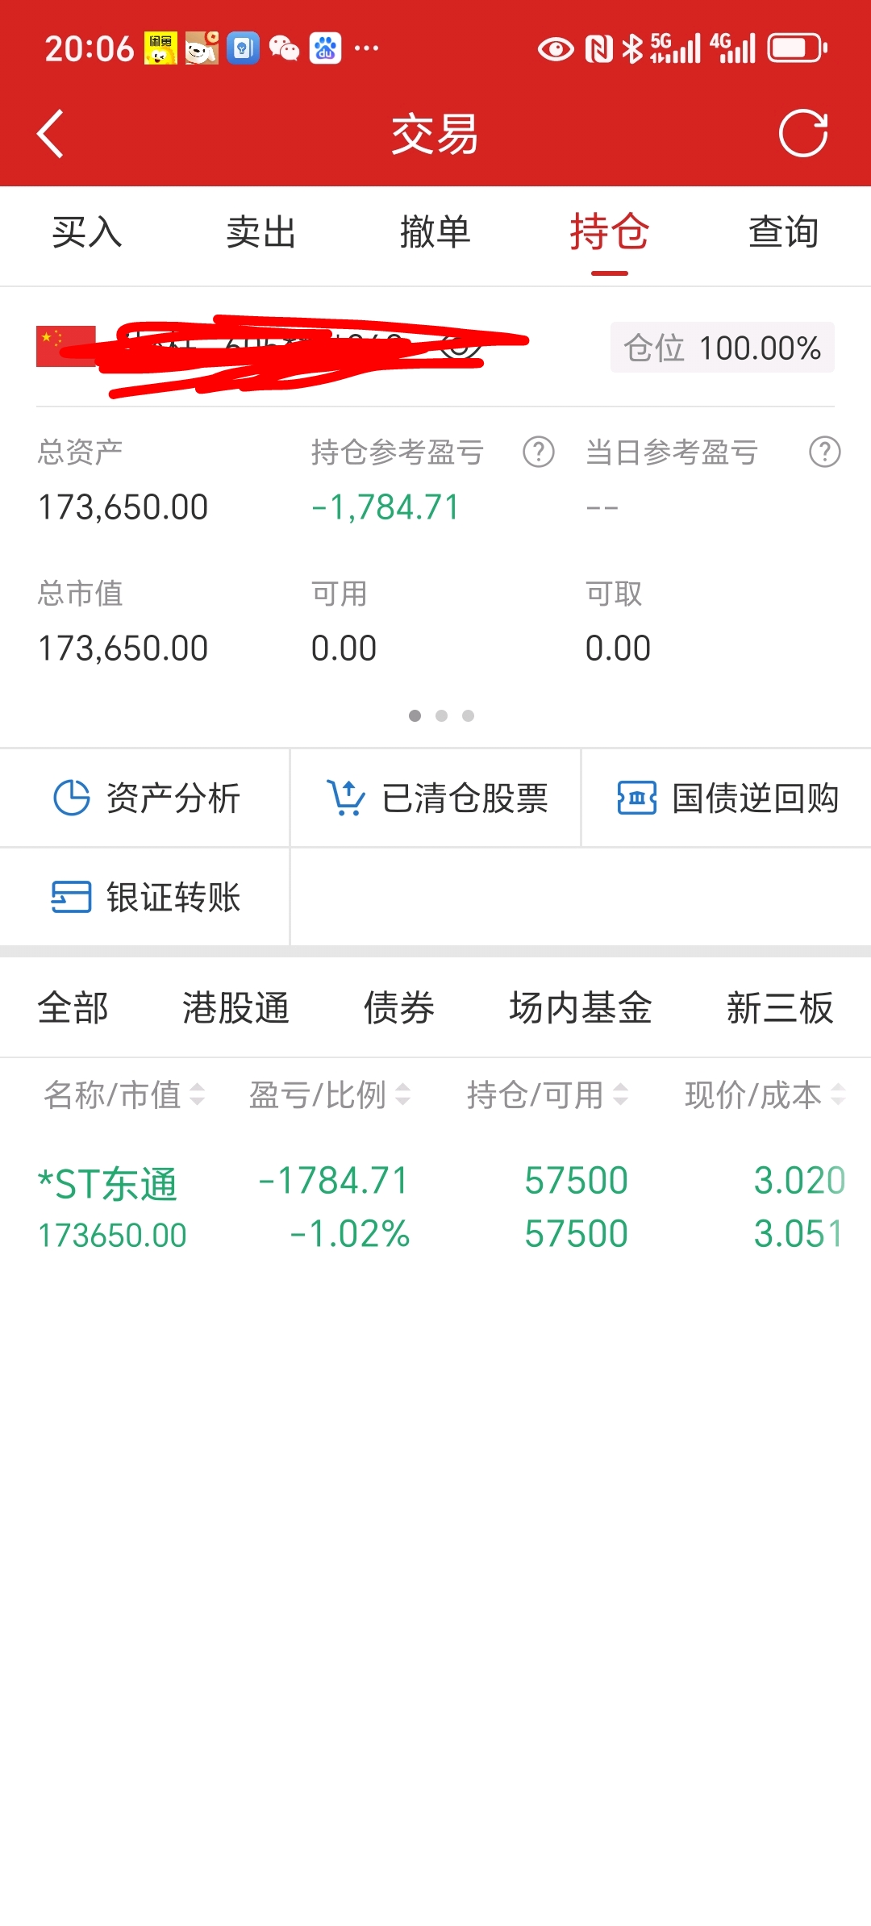Refresh the trading page
This screenshot has height=1926, width=871.
[803, 133]
